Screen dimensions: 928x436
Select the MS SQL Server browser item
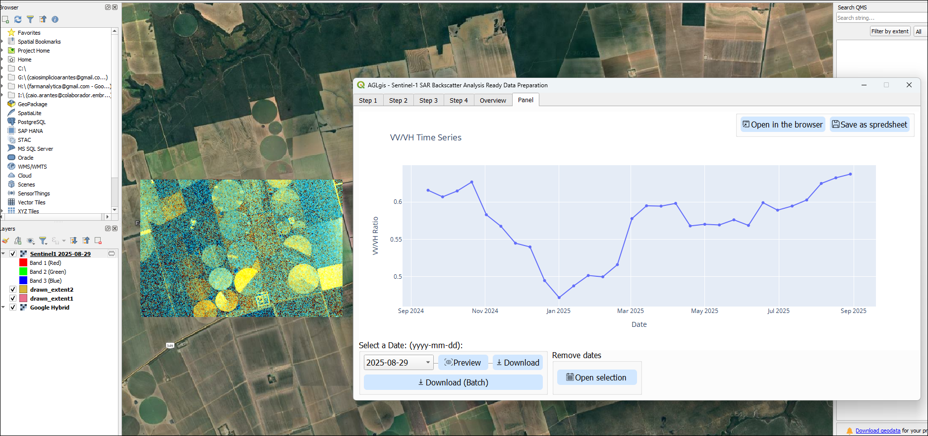coord(35,149)
